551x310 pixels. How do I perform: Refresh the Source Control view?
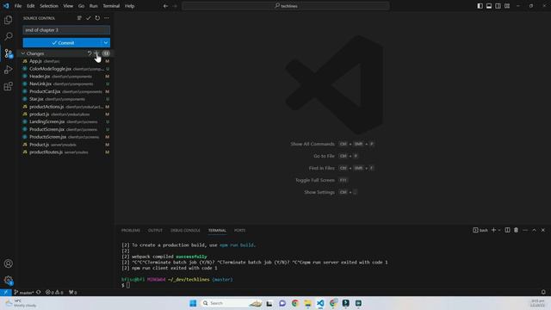click(97, 18)
